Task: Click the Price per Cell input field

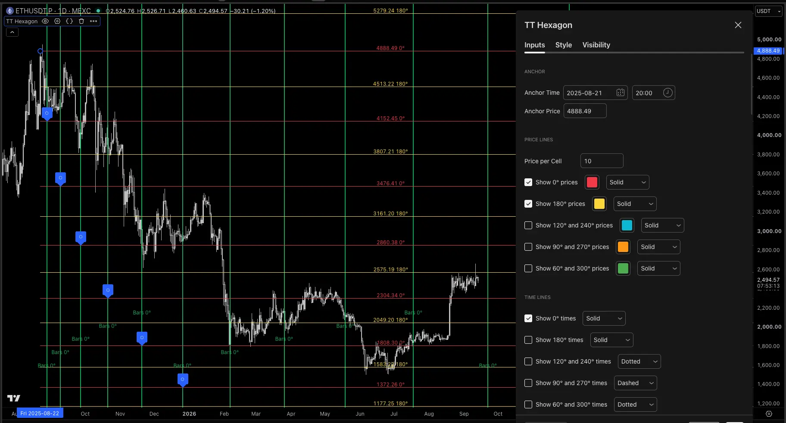Action: tap(602, 161)
